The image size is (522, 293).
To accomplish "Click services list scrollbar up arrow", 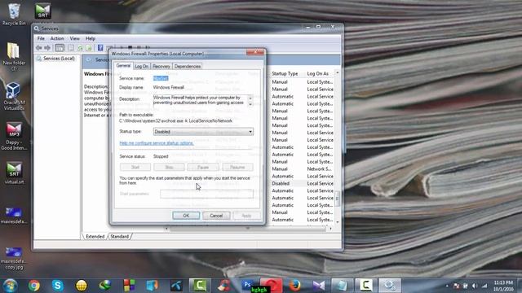I will point(337,72).
